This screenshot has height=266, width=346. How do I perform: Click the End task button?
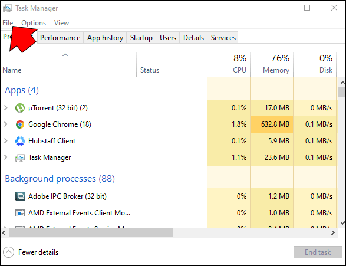coord(318,252)
